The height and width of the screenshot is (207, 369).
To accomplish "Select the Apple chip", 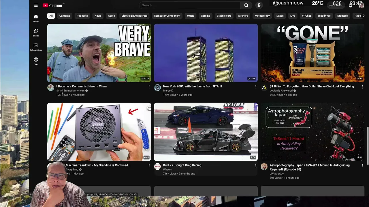I will 111,16.
